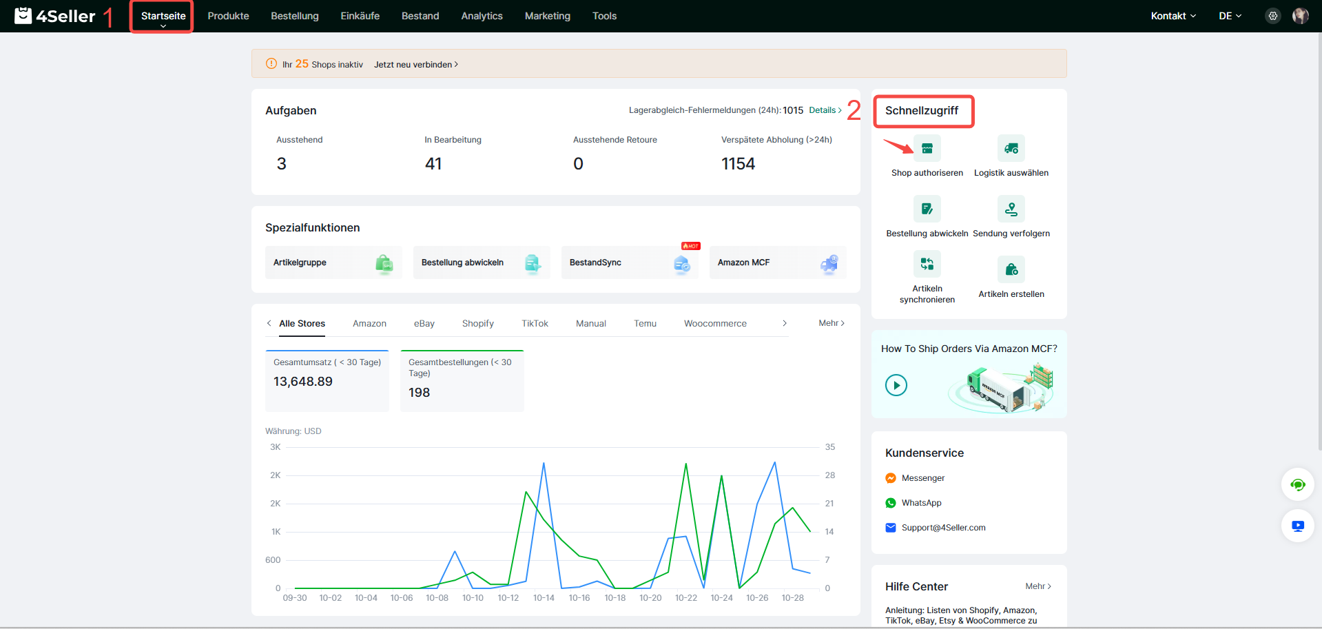Screen dimensions: 1322x629
Task: Open the Sendung verfolgen shortcut icon
Action: 1011,209
